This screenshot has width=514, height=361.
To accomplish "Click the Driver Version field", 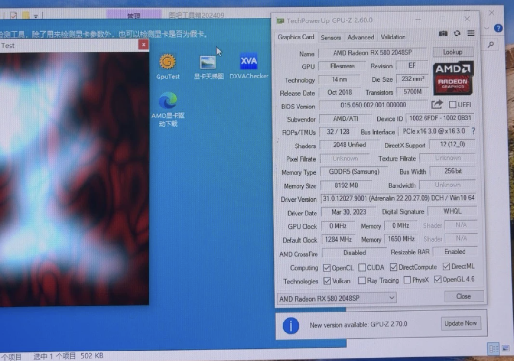I will (x=398, y=198).
